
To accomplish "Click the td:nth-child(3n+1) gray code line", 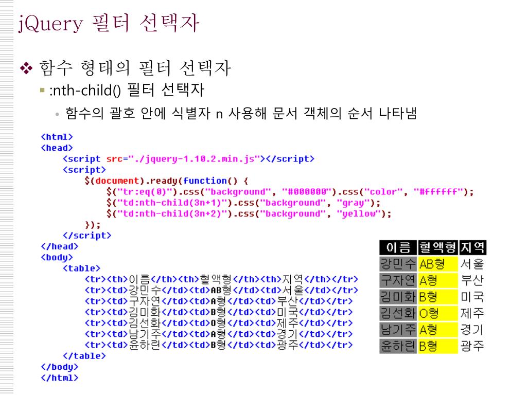I will point(243,203).
